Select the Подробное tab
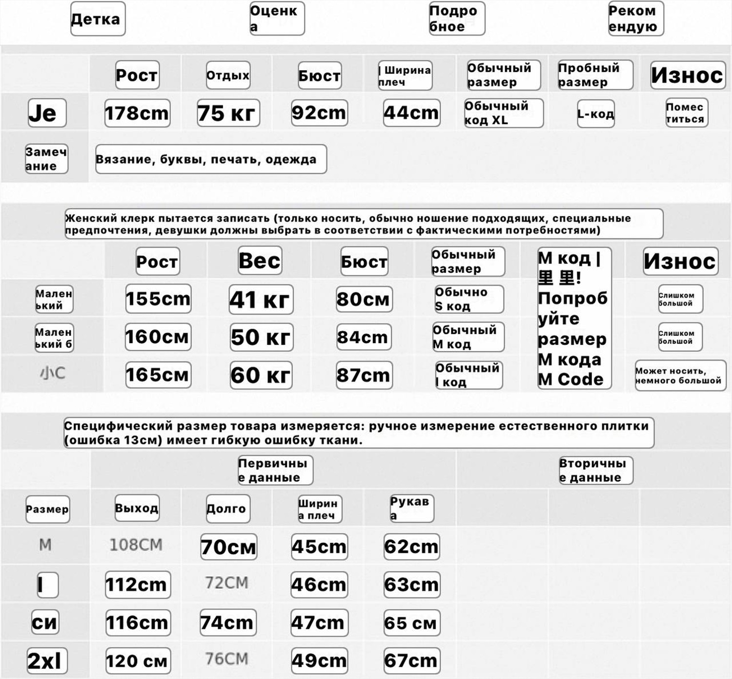732x679 pixels. tap(456, 19)
